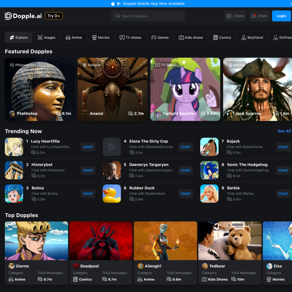Click CHAT for Sonic The Hedgehog
The image size is (292, 292).
(283, 170)
